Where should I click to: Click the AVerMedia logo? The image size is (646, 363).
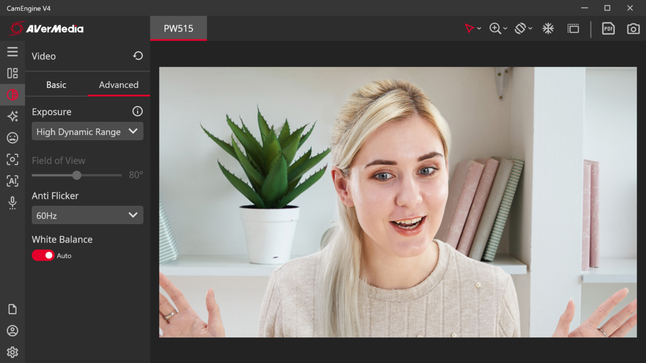click(46, 28)
